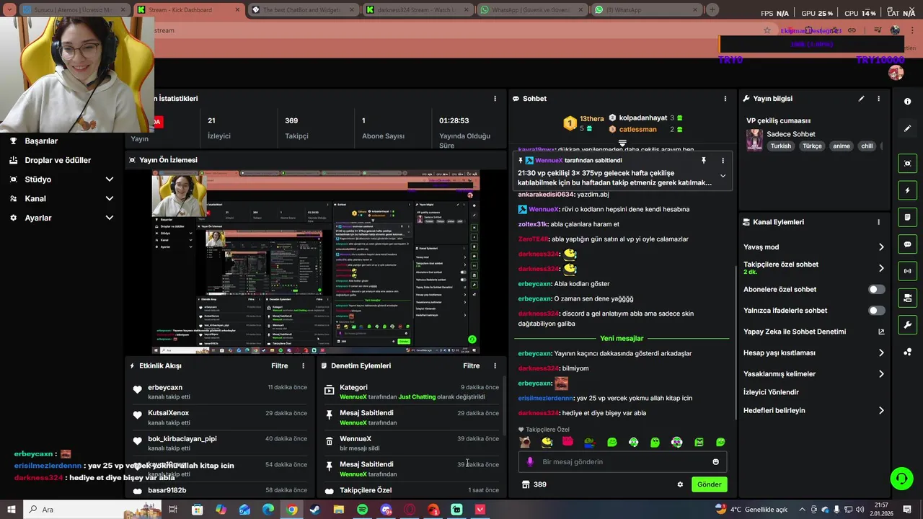Click the shop icon showing 389
The height and width of the screenshot is (519, 923).
pos(526,484)
